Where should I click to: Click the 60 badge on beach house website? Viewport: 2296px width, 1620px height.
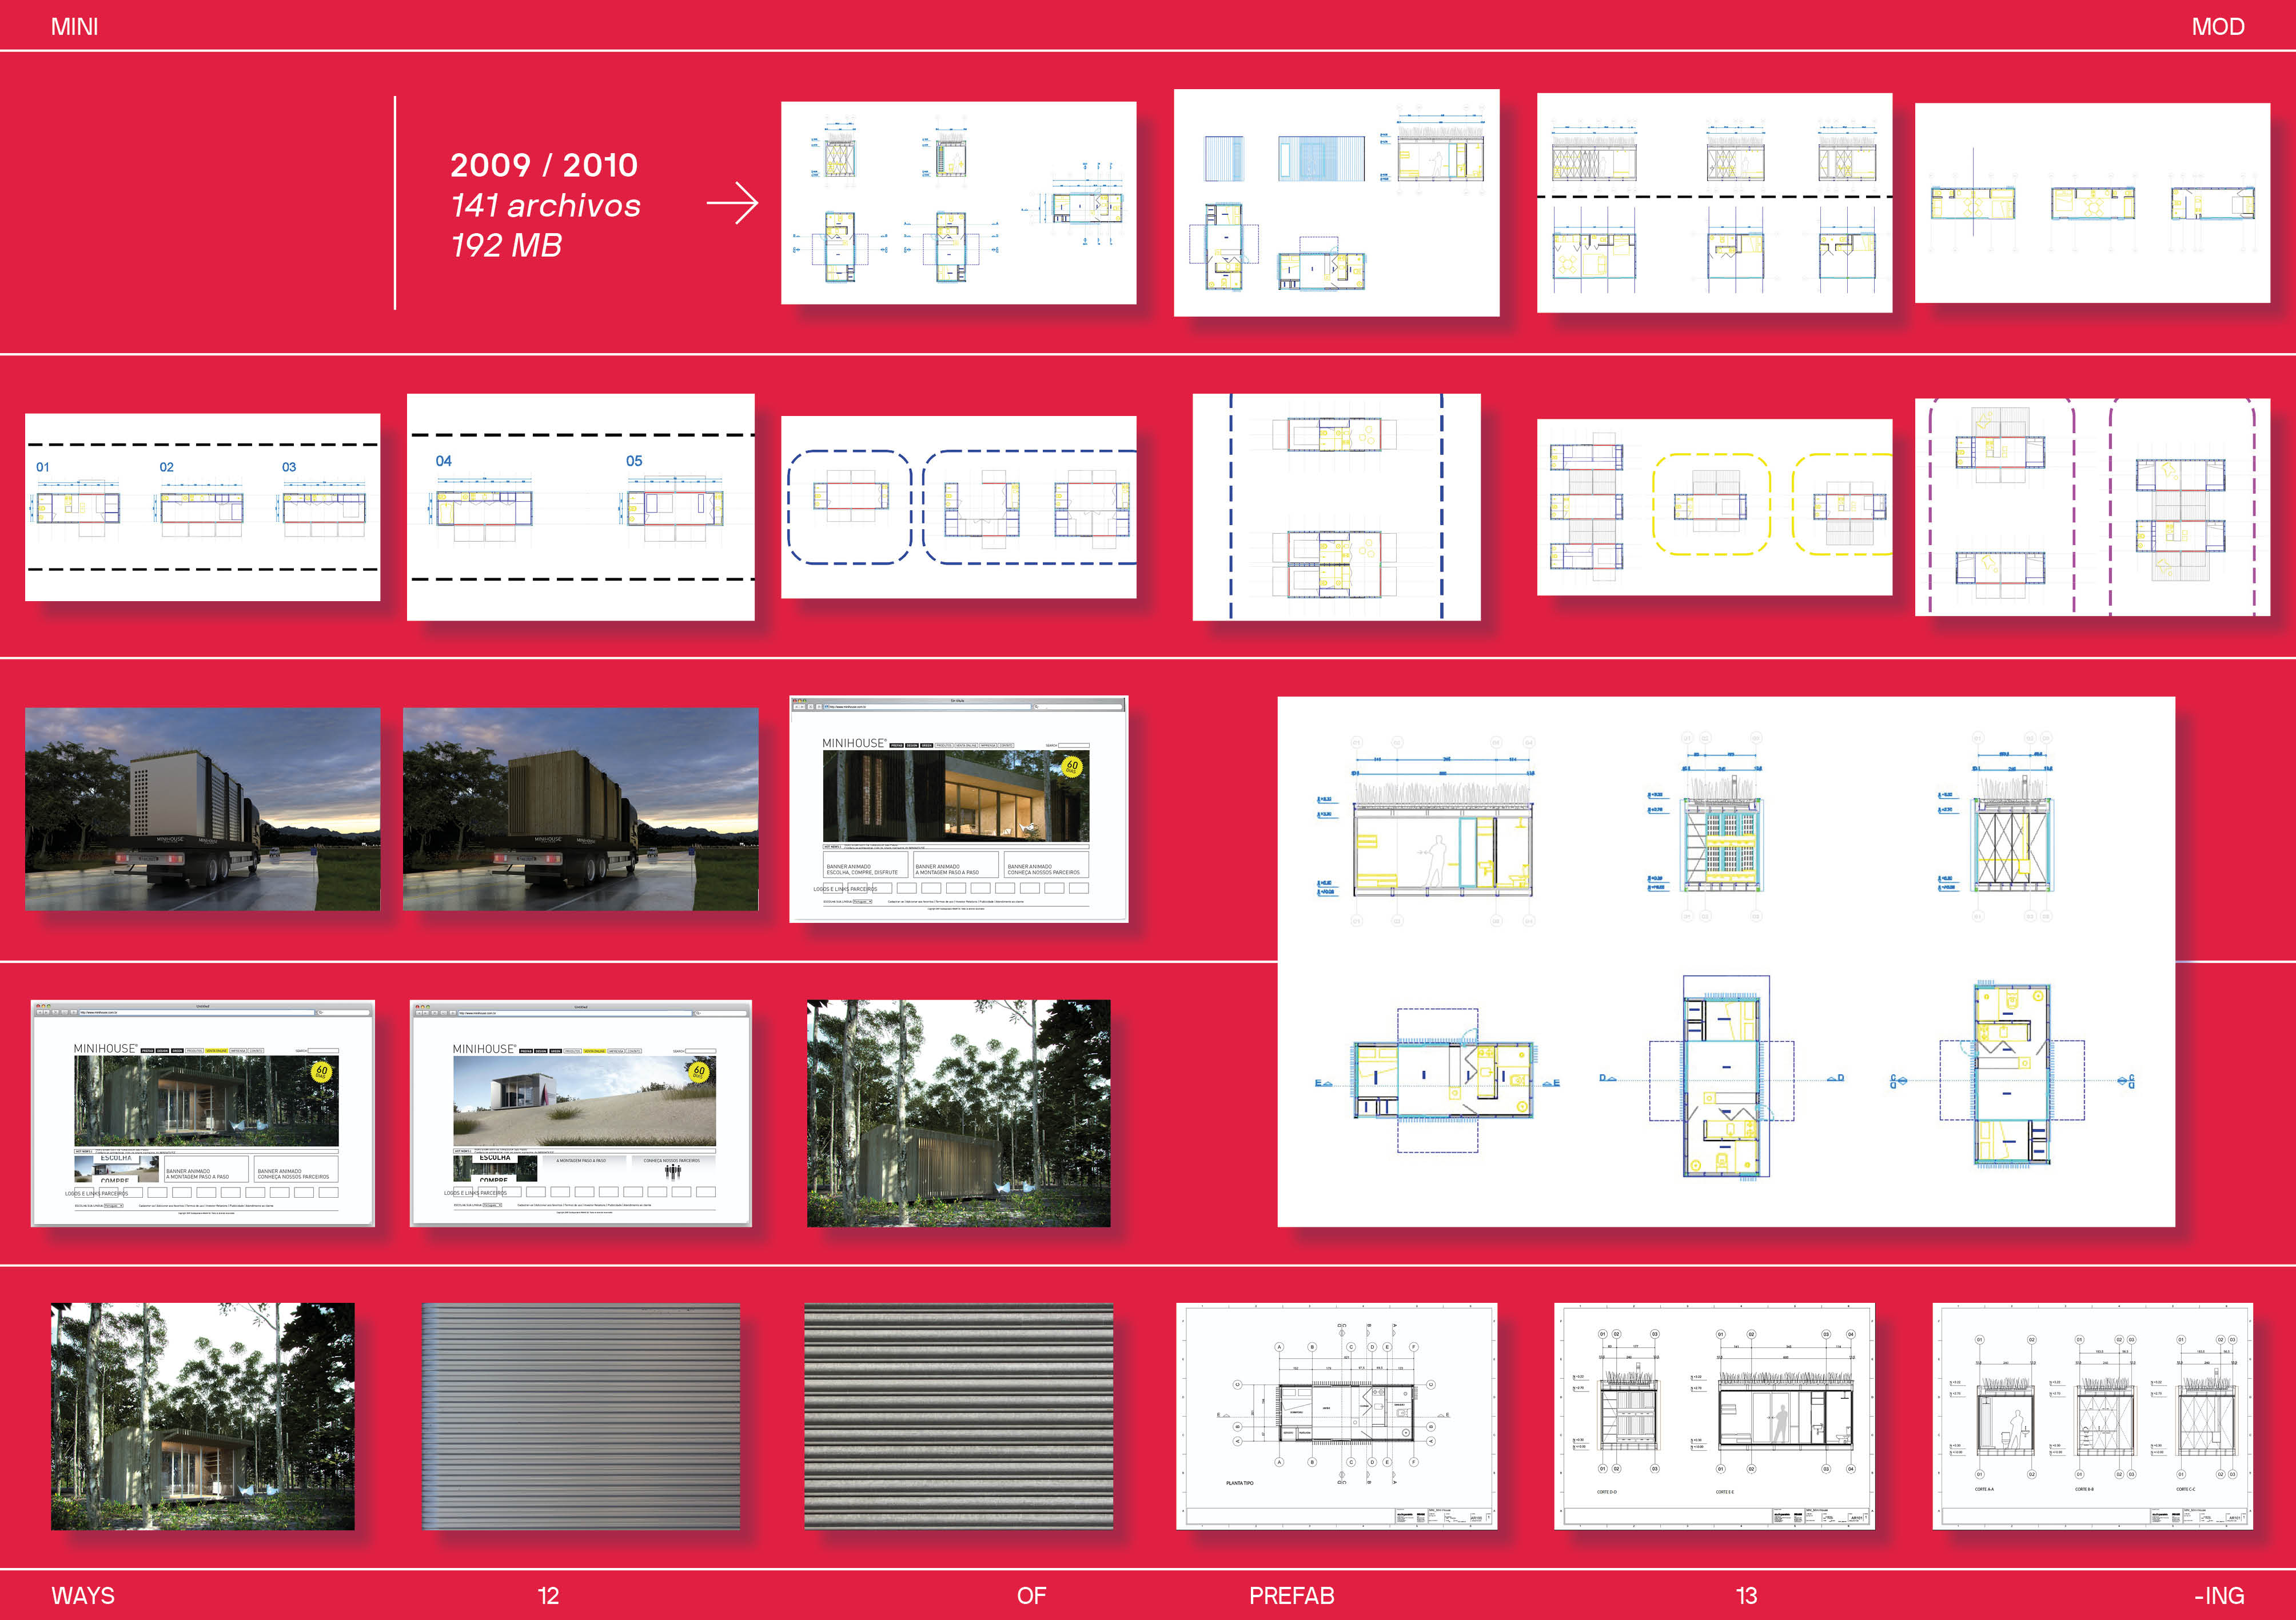point(699,1071)
